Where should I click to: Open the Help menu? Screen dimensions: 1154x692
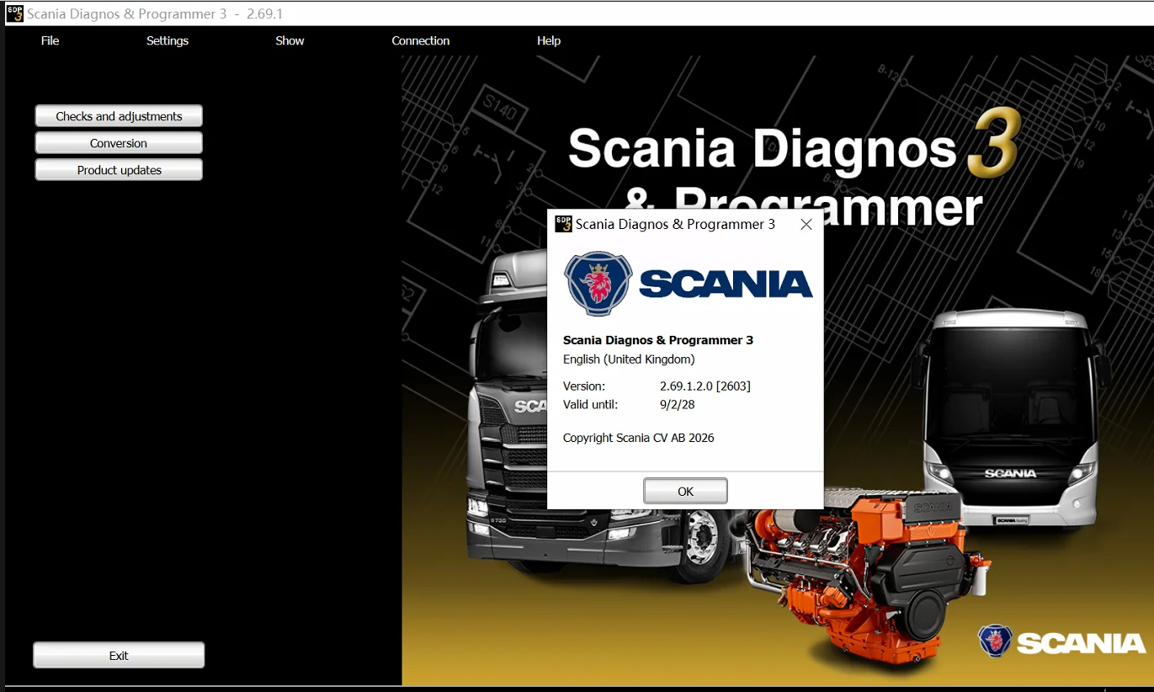click(549, 40)
